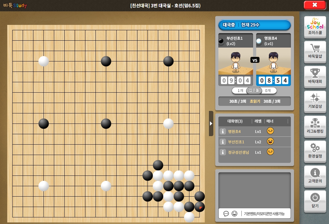Click the 닫기 power icon
This screenshot has width=329, height=224.
[315, 202]
